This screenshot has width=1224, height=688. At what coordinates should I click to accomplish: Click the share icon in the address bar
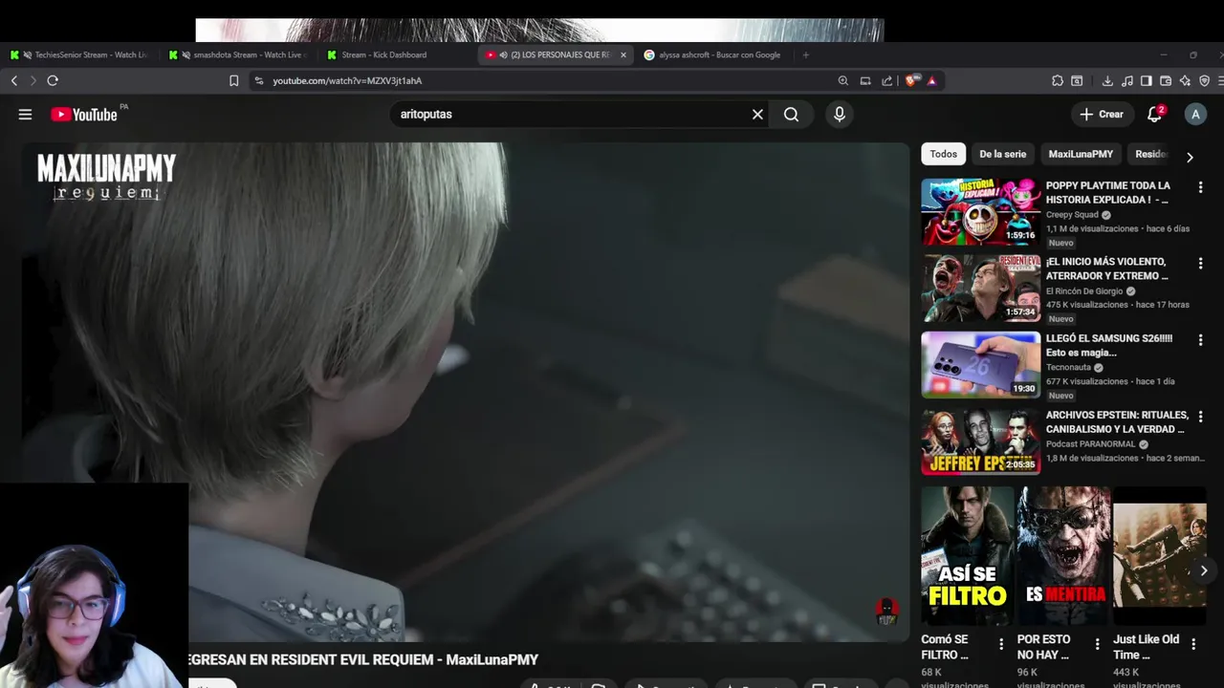[886, 81]
